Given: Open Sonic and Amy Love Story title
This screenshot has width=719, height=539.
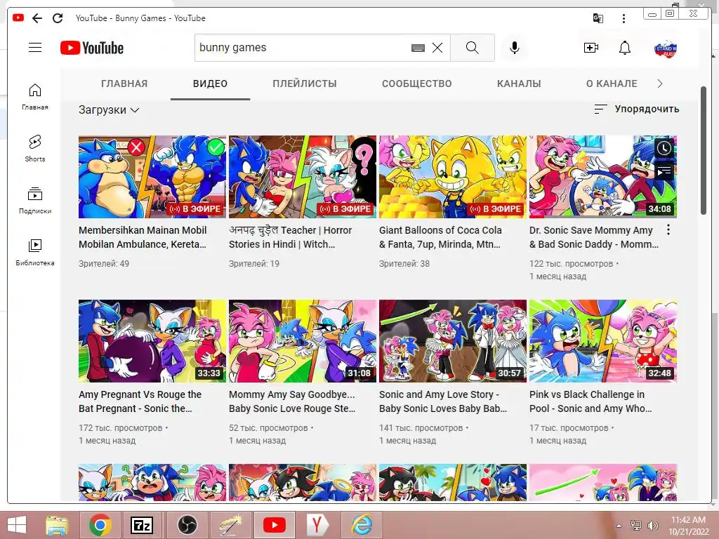Looking at the screenshot, I should [x=443, y=401].
